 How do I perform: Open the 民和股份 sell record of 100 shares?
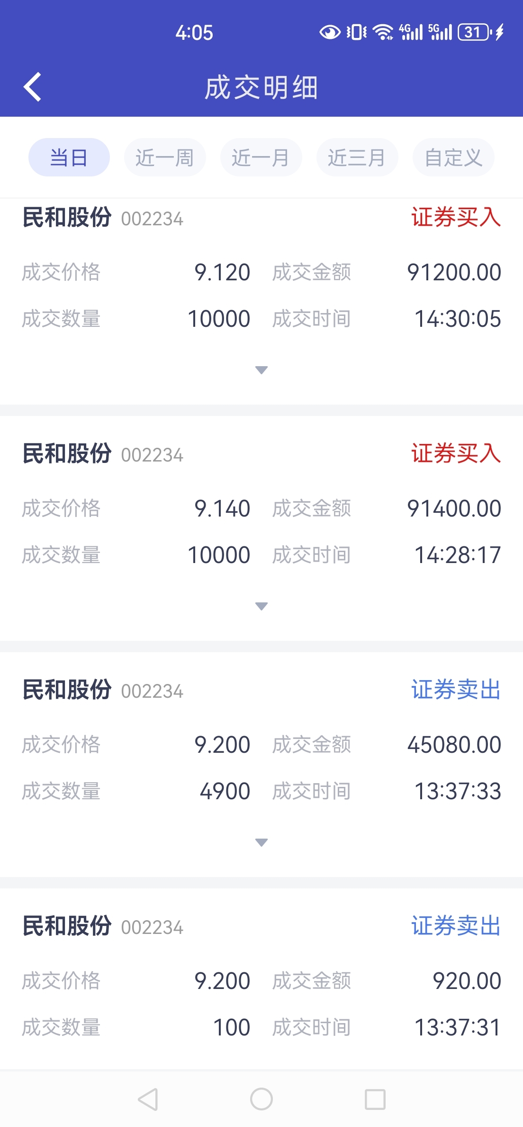(261, 979)
